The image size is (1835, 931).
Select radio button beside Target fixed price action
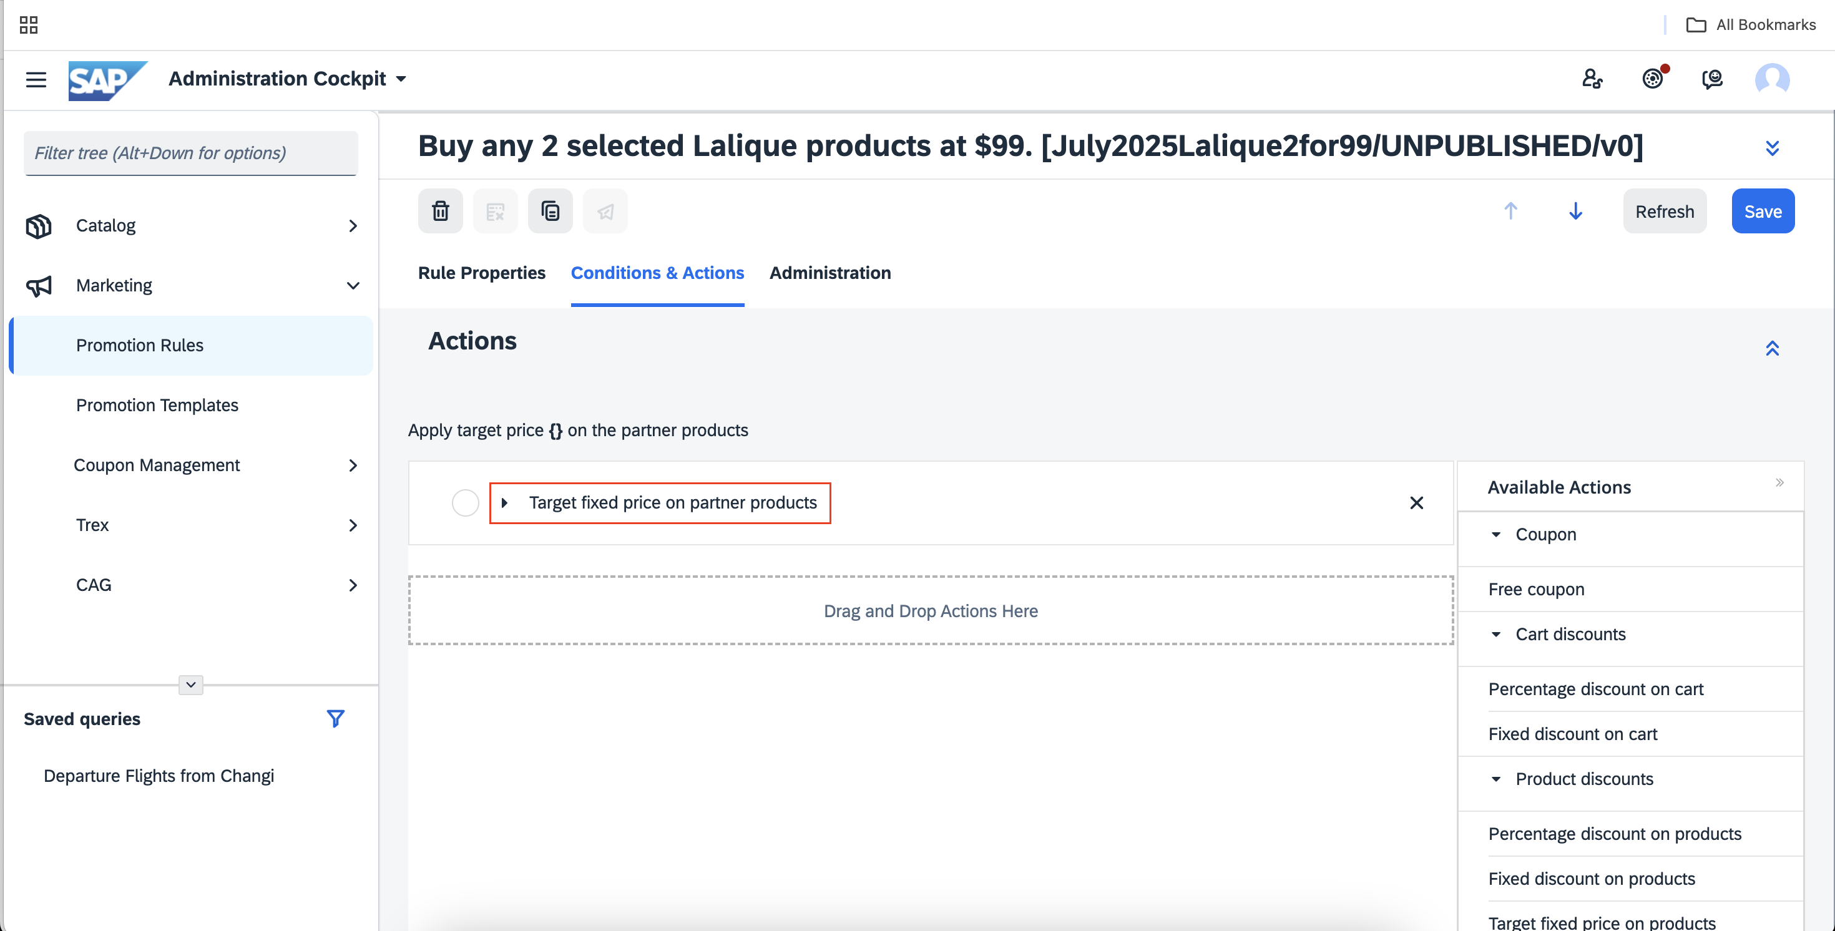click(x=465, y=503)
